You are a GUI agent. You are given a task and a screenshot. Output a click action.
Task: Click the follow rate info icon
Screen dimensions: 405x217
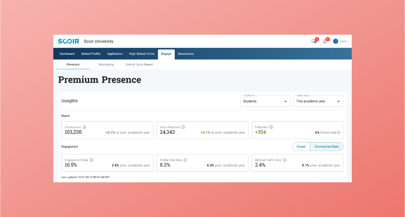(339, 133)
